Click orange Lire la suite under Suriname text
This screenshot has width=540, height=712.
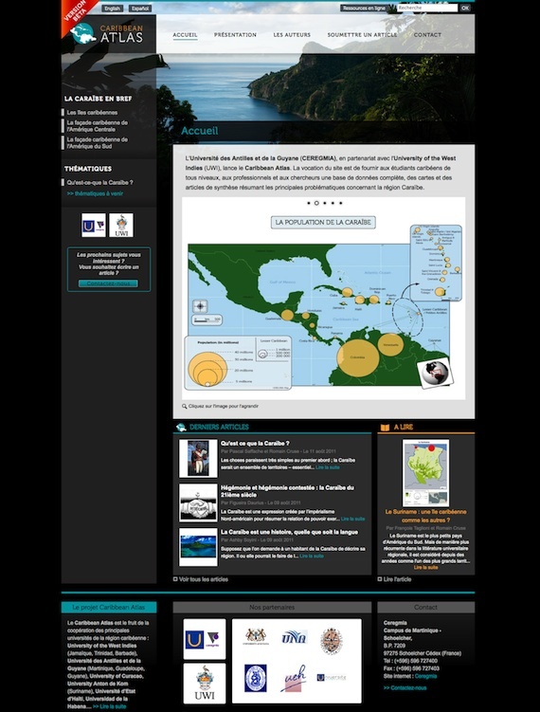425,567
